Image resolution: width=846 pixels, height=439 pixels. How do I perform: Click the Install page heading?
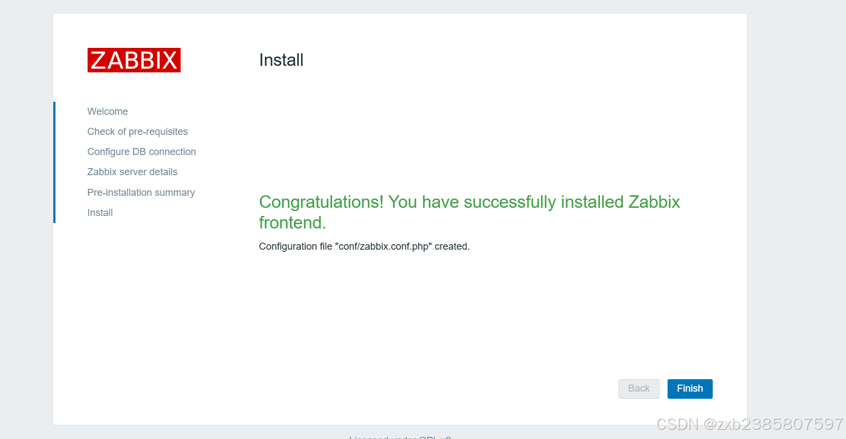pyautogui.click(x=281, y=60)
